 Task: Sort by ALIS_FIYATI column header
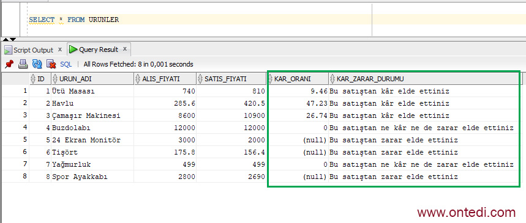pyautogui.click(x=165, y=79)
